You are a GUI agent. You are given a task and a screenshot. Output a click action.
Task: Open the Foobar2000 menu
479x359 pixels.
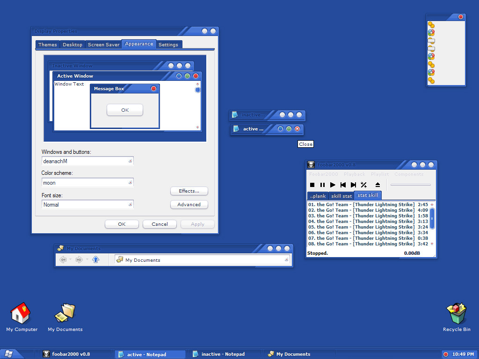pyautogui.click(x=324, y=174)
